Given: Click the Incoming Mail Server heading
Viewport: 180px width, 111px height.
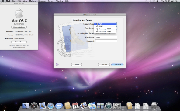Looking at the screenshot, I should tap(82, 20).
